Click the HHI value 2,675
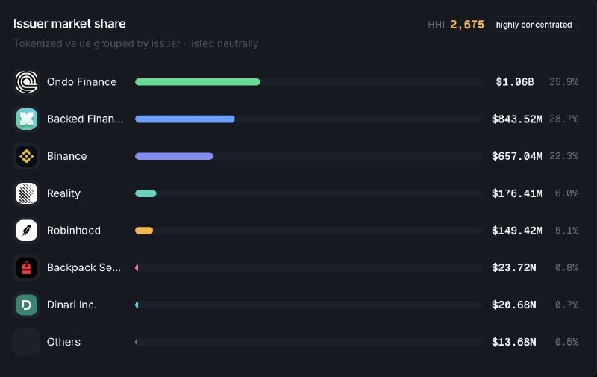Screen dimensions: 597x377 coord(467,25)
